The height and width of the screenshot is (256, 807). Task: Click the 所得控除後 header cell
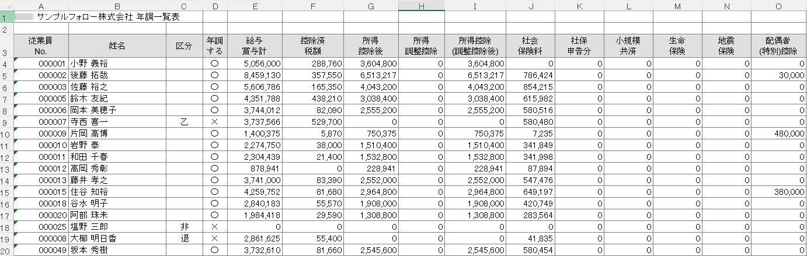point(371,46)
